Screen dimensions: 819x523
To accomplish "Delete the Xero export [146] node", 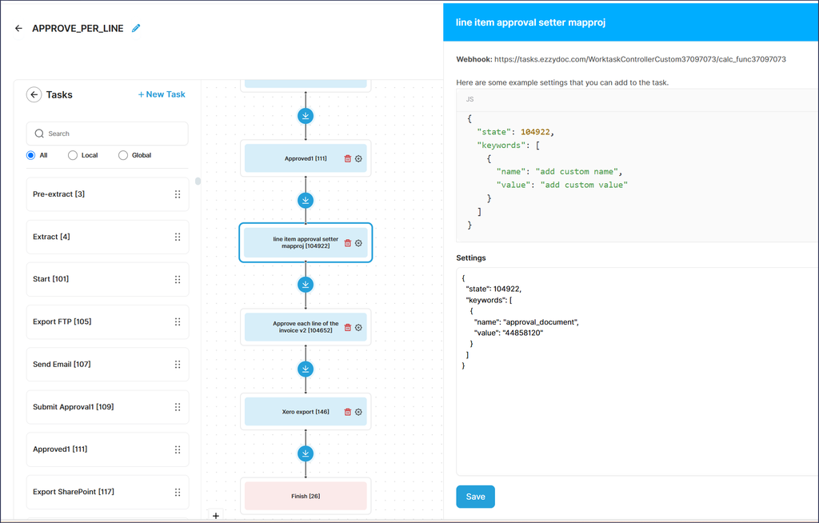I will (x=347, y=412).
